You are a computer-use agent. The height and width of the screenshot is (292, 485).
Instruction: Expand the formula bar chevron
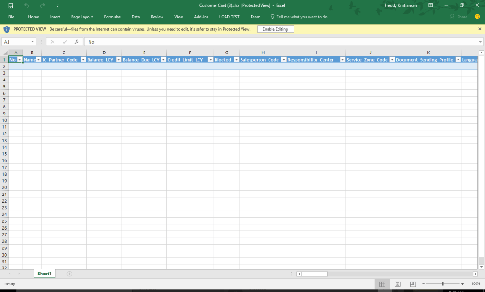(480, 41)
